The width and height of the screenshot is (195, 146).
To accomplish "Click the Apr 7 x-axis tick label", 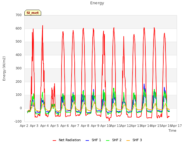I will pyautogui.click(x=75, y=126).
